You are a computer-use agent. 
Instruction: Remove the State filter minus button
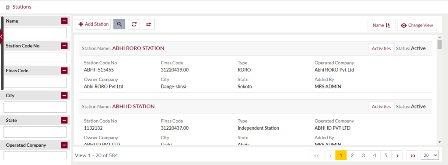coord(64,120)
